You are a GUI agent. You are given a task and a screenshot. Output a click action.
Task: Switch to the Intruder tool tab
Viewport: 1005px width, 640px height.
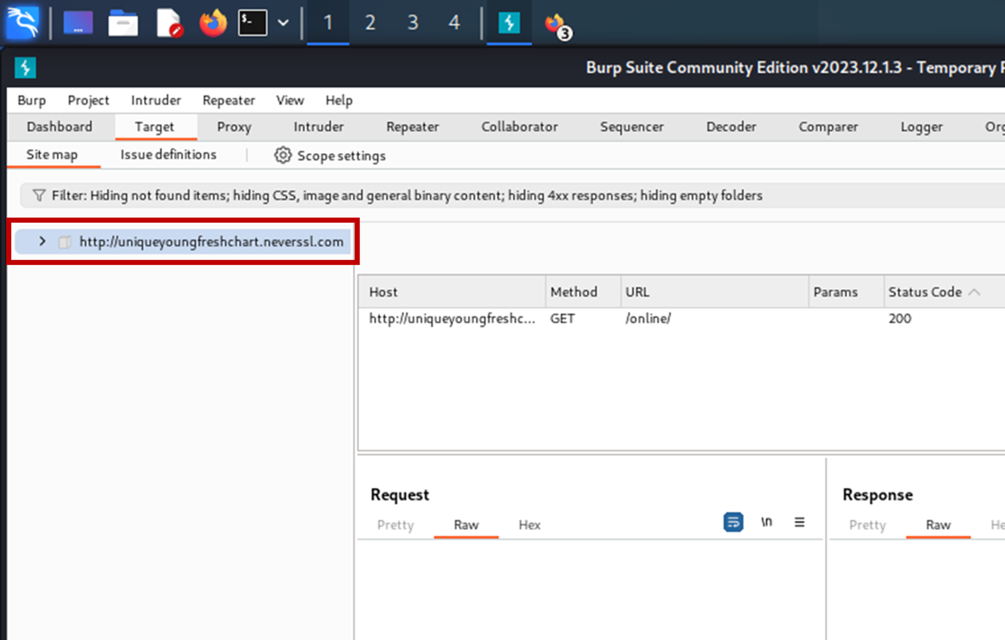pyautogui.click(x=319, y=127)
